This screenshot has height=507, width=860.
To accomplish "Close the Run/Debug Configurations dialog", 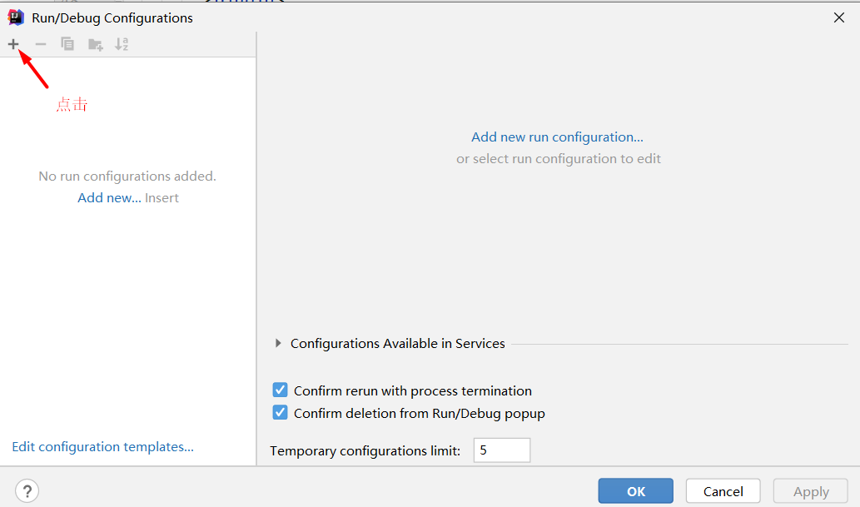I will point(839,17).
